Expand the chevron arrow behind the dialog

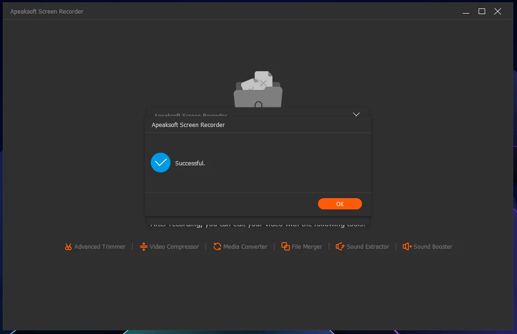pyautogui.click(x=356, y=114)
